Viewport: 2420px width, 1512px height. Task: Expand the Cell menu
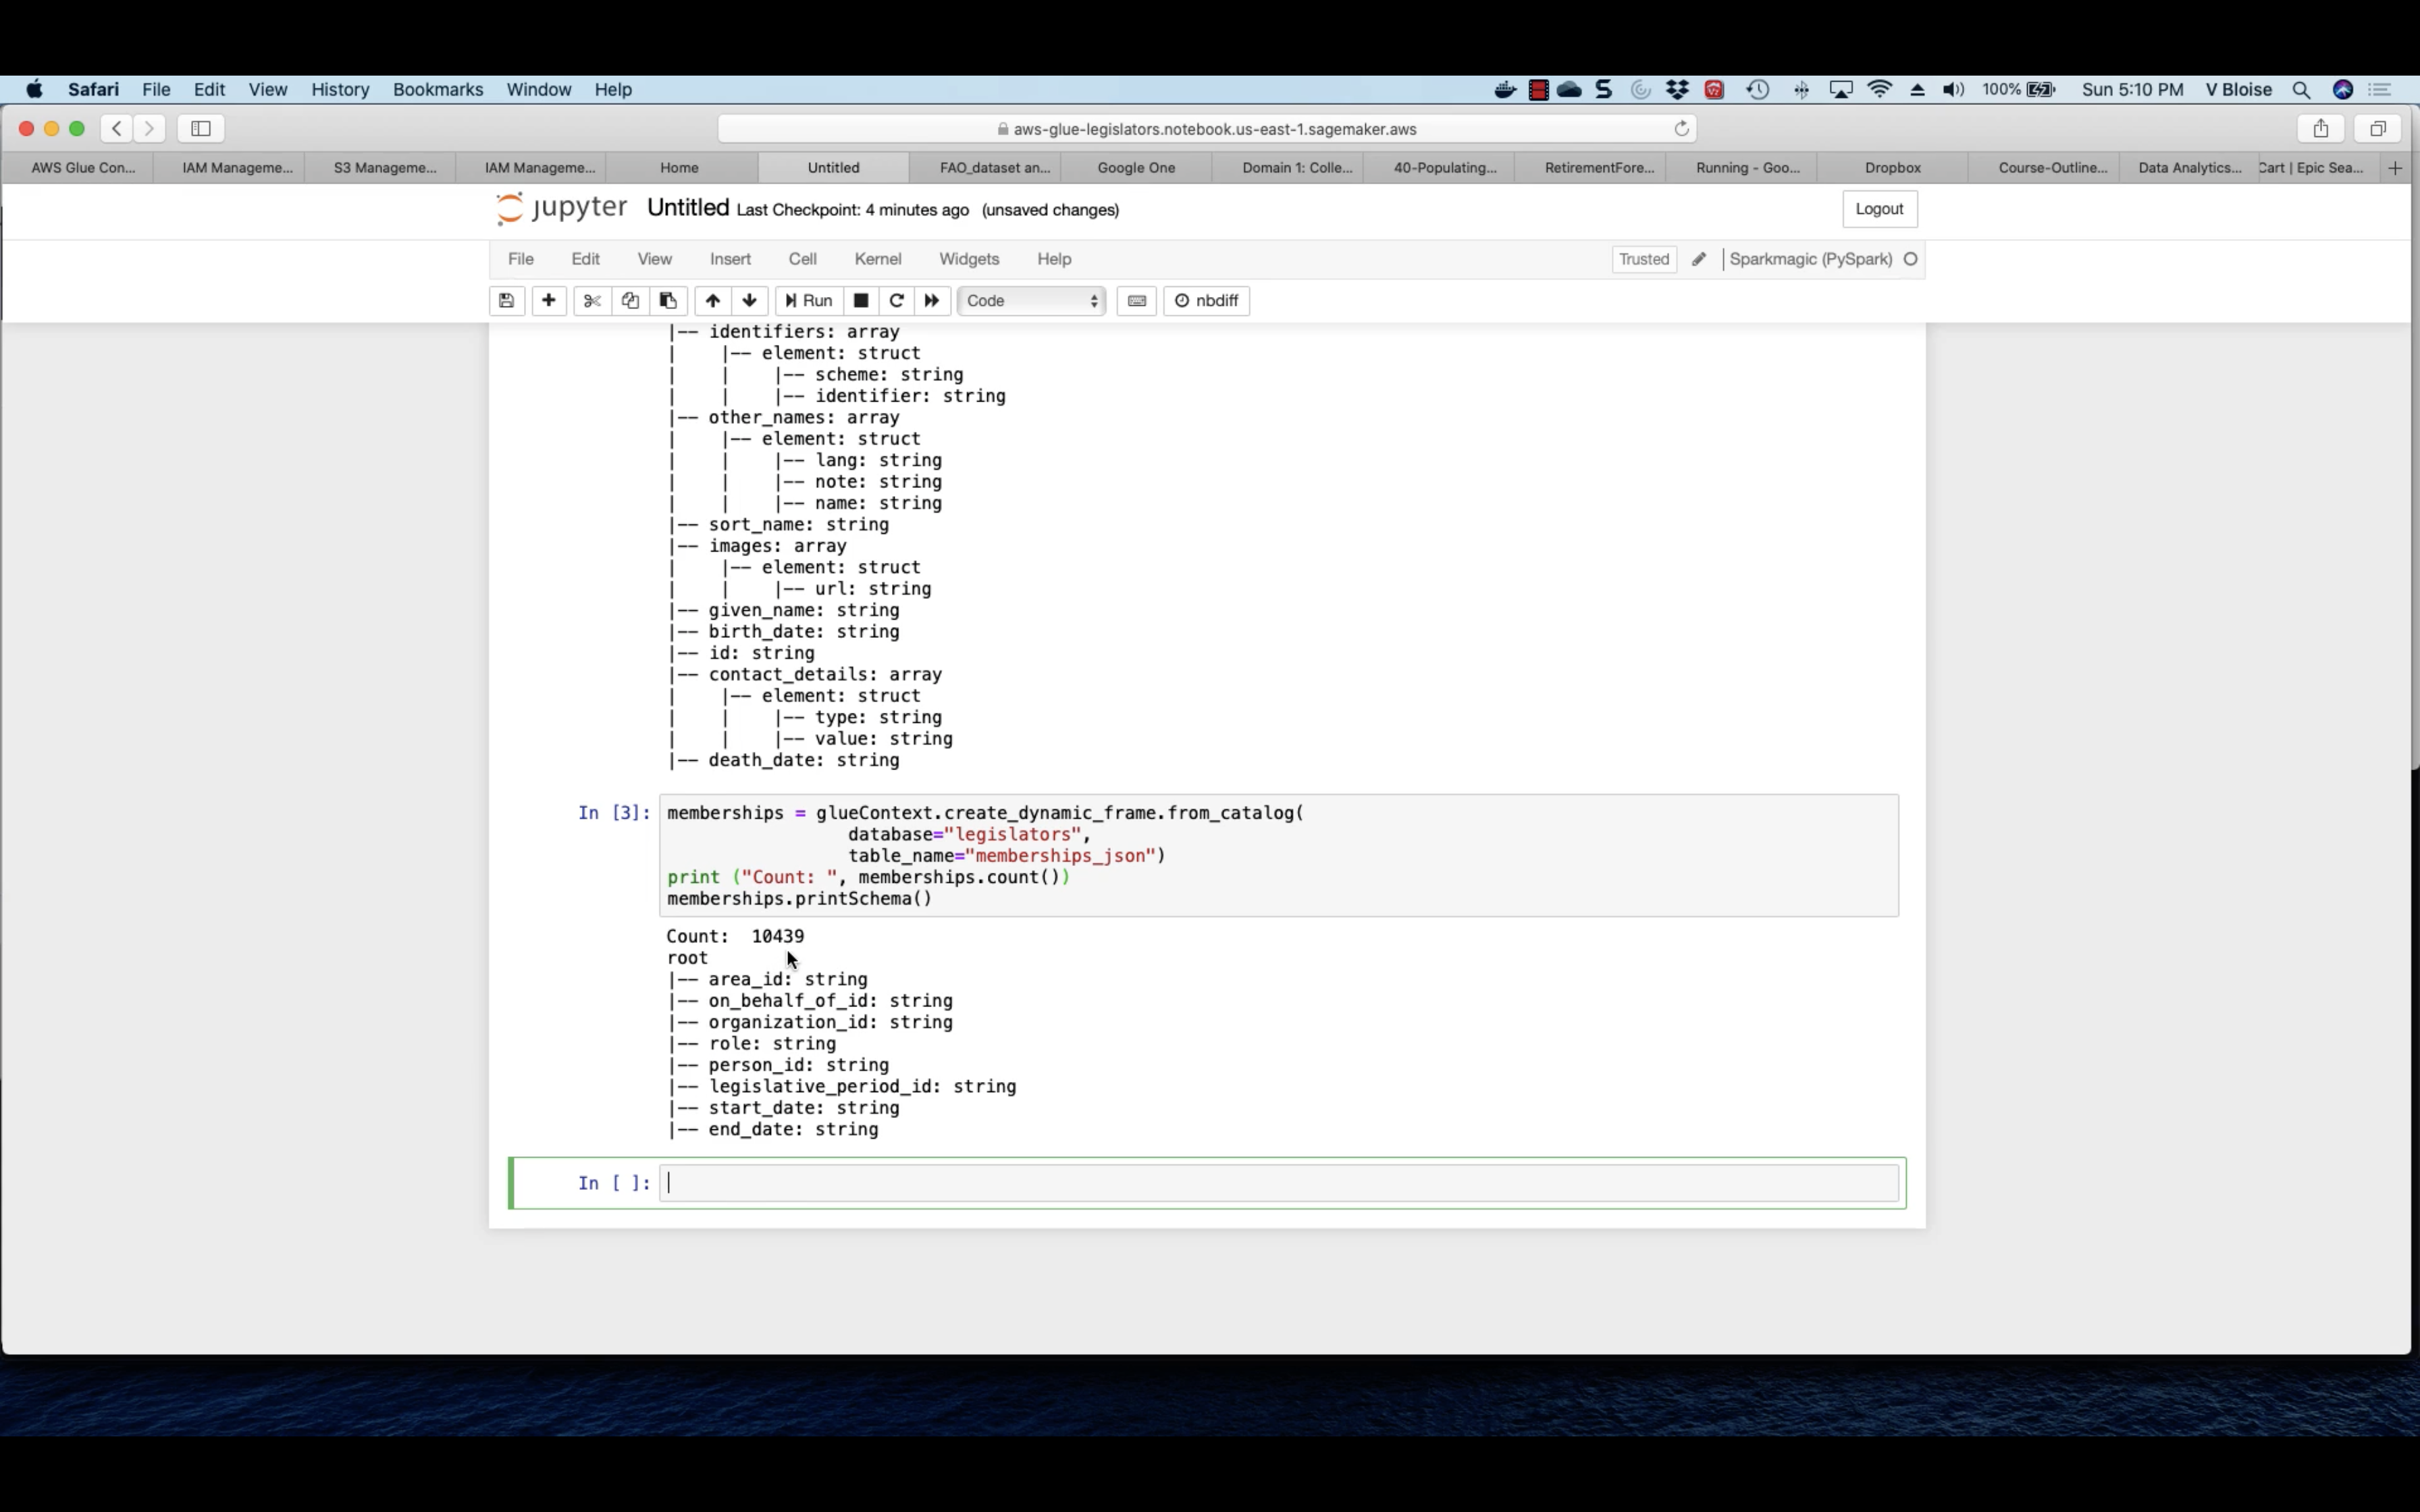(802, 259)
